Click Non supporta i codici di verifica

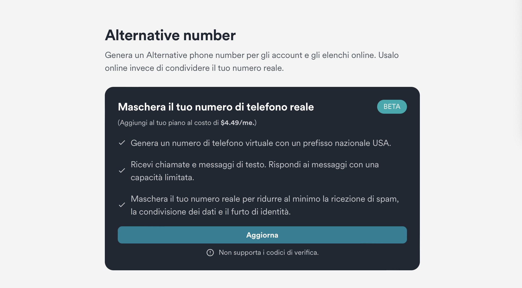[x=268, y=253]
